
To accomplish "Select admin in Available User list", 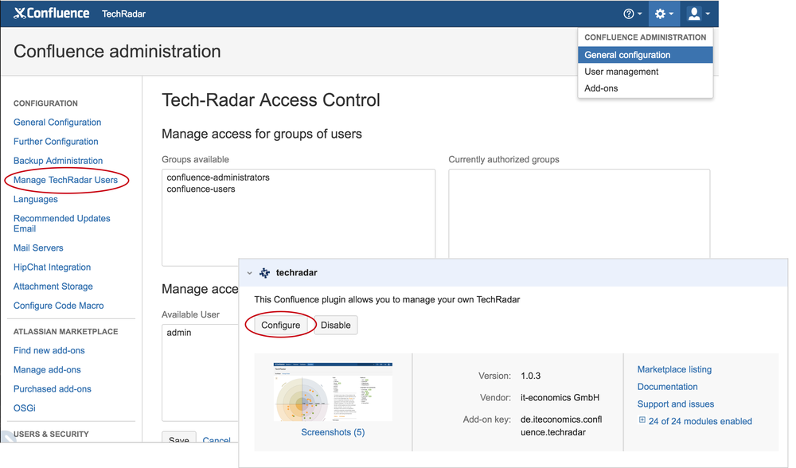I will [178, 333].
